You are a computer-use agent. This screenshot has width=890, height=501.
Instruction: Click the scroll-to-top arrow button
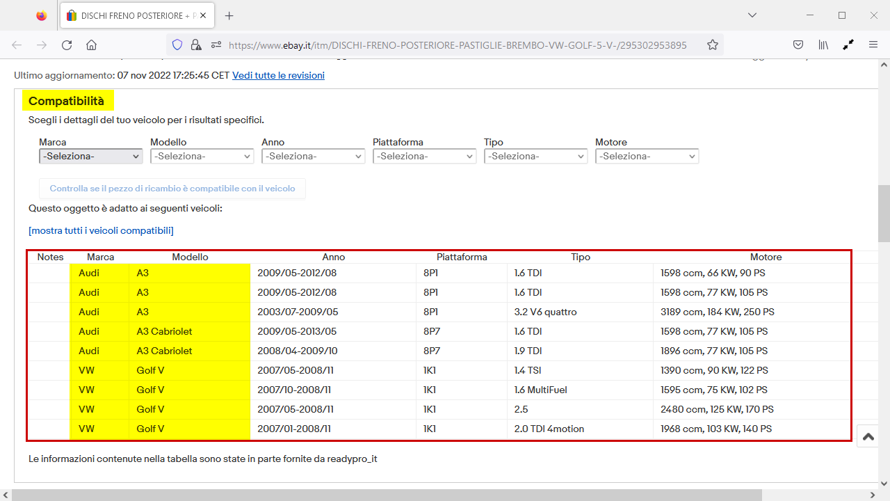[868, 436]
